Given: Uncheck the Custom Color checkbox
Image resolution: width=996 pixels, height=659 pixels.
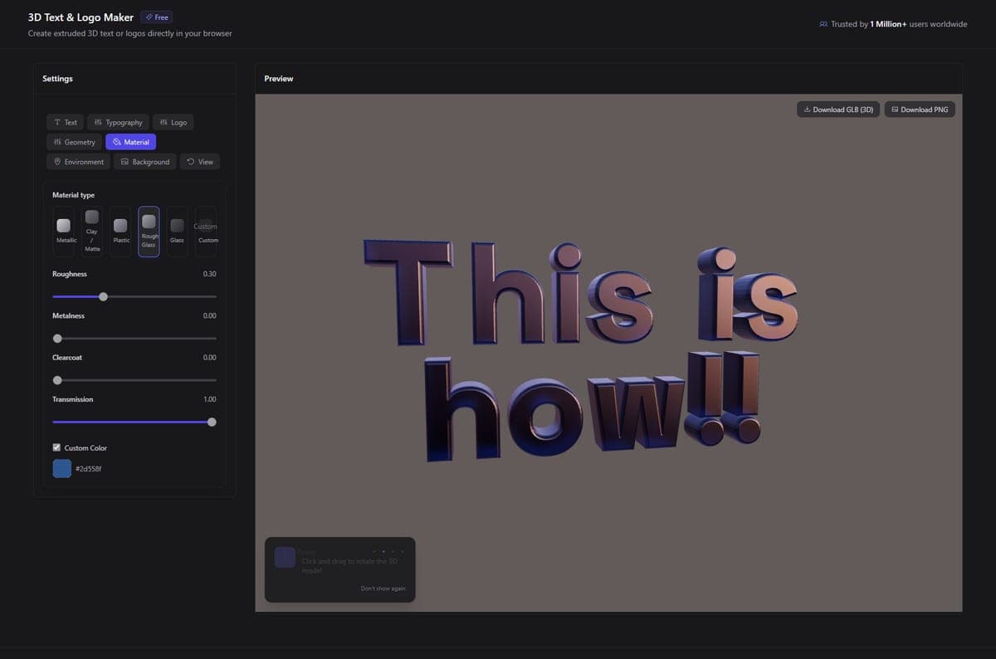Looking at the screenshot, I should coord(56,447).
